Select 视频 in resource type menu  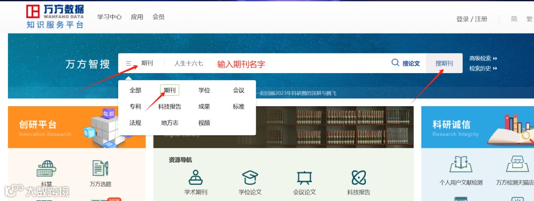coord(204,123)
